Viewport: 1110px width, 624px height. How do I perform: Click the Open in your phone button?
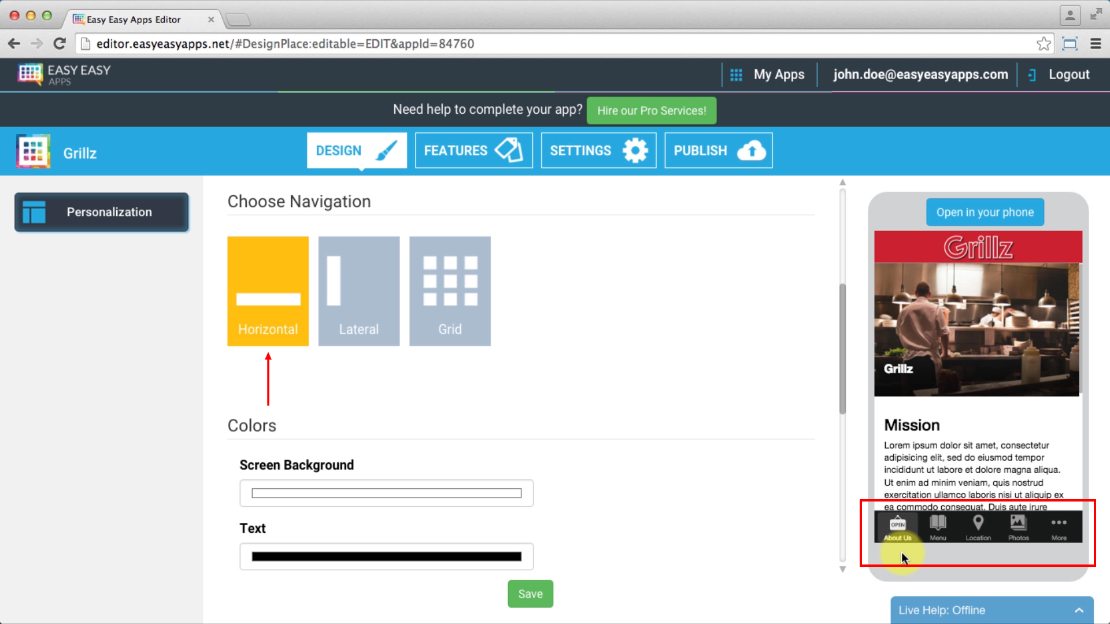coord(985,212)
